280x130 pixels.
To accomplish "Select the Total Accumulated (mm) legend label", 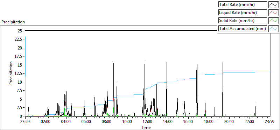I will click(x=242, y=29).
